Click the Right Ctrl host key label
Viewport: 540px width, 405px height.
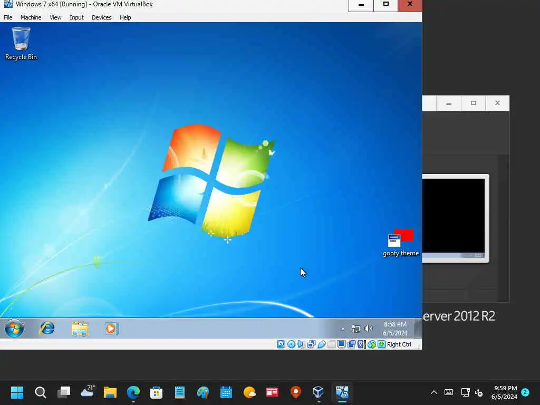[x=399, y=344]
